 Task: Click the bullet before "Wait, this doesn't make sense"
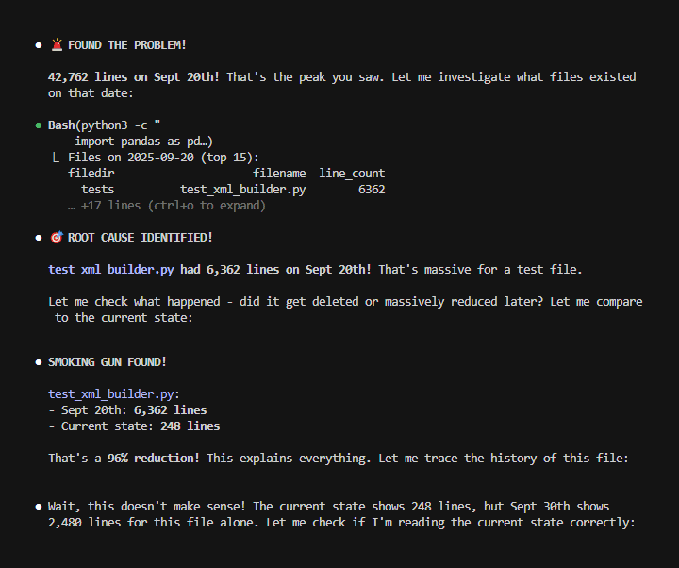pyautogui.click(x=39, y=507)
